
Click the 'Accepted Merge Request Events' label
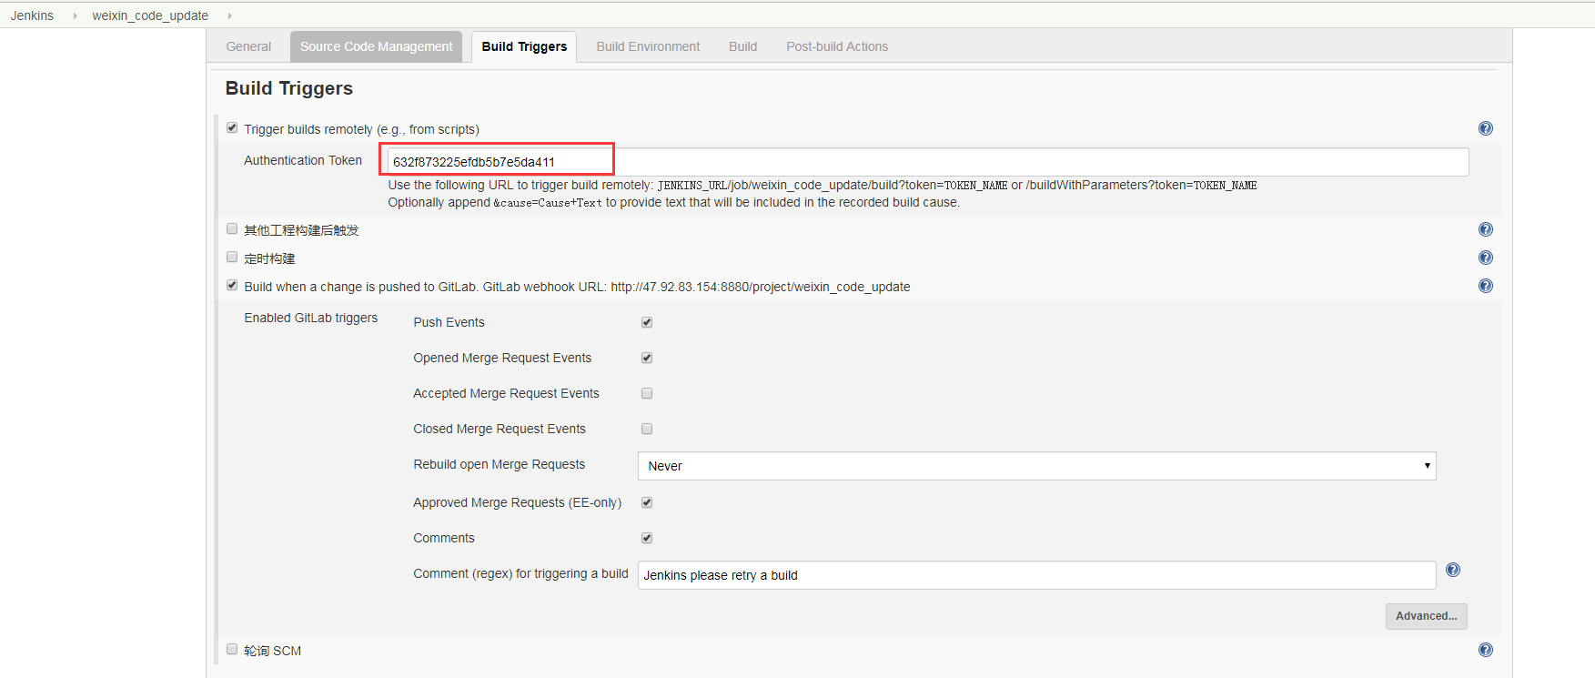click(x=506, y=393)
